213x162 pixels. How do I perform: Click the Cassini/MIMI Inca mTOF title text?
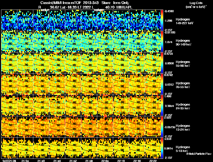61,3
